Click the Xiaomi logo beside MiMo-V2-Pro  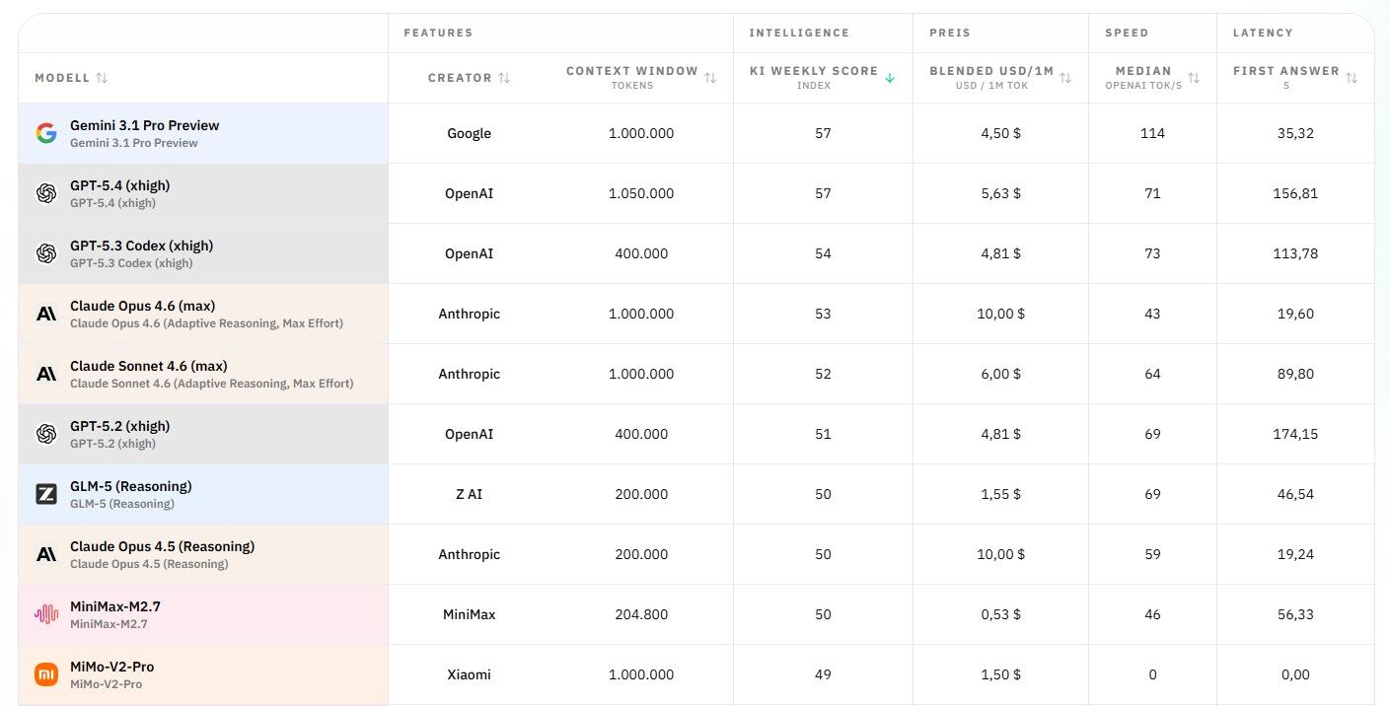[x=46, y=674]
